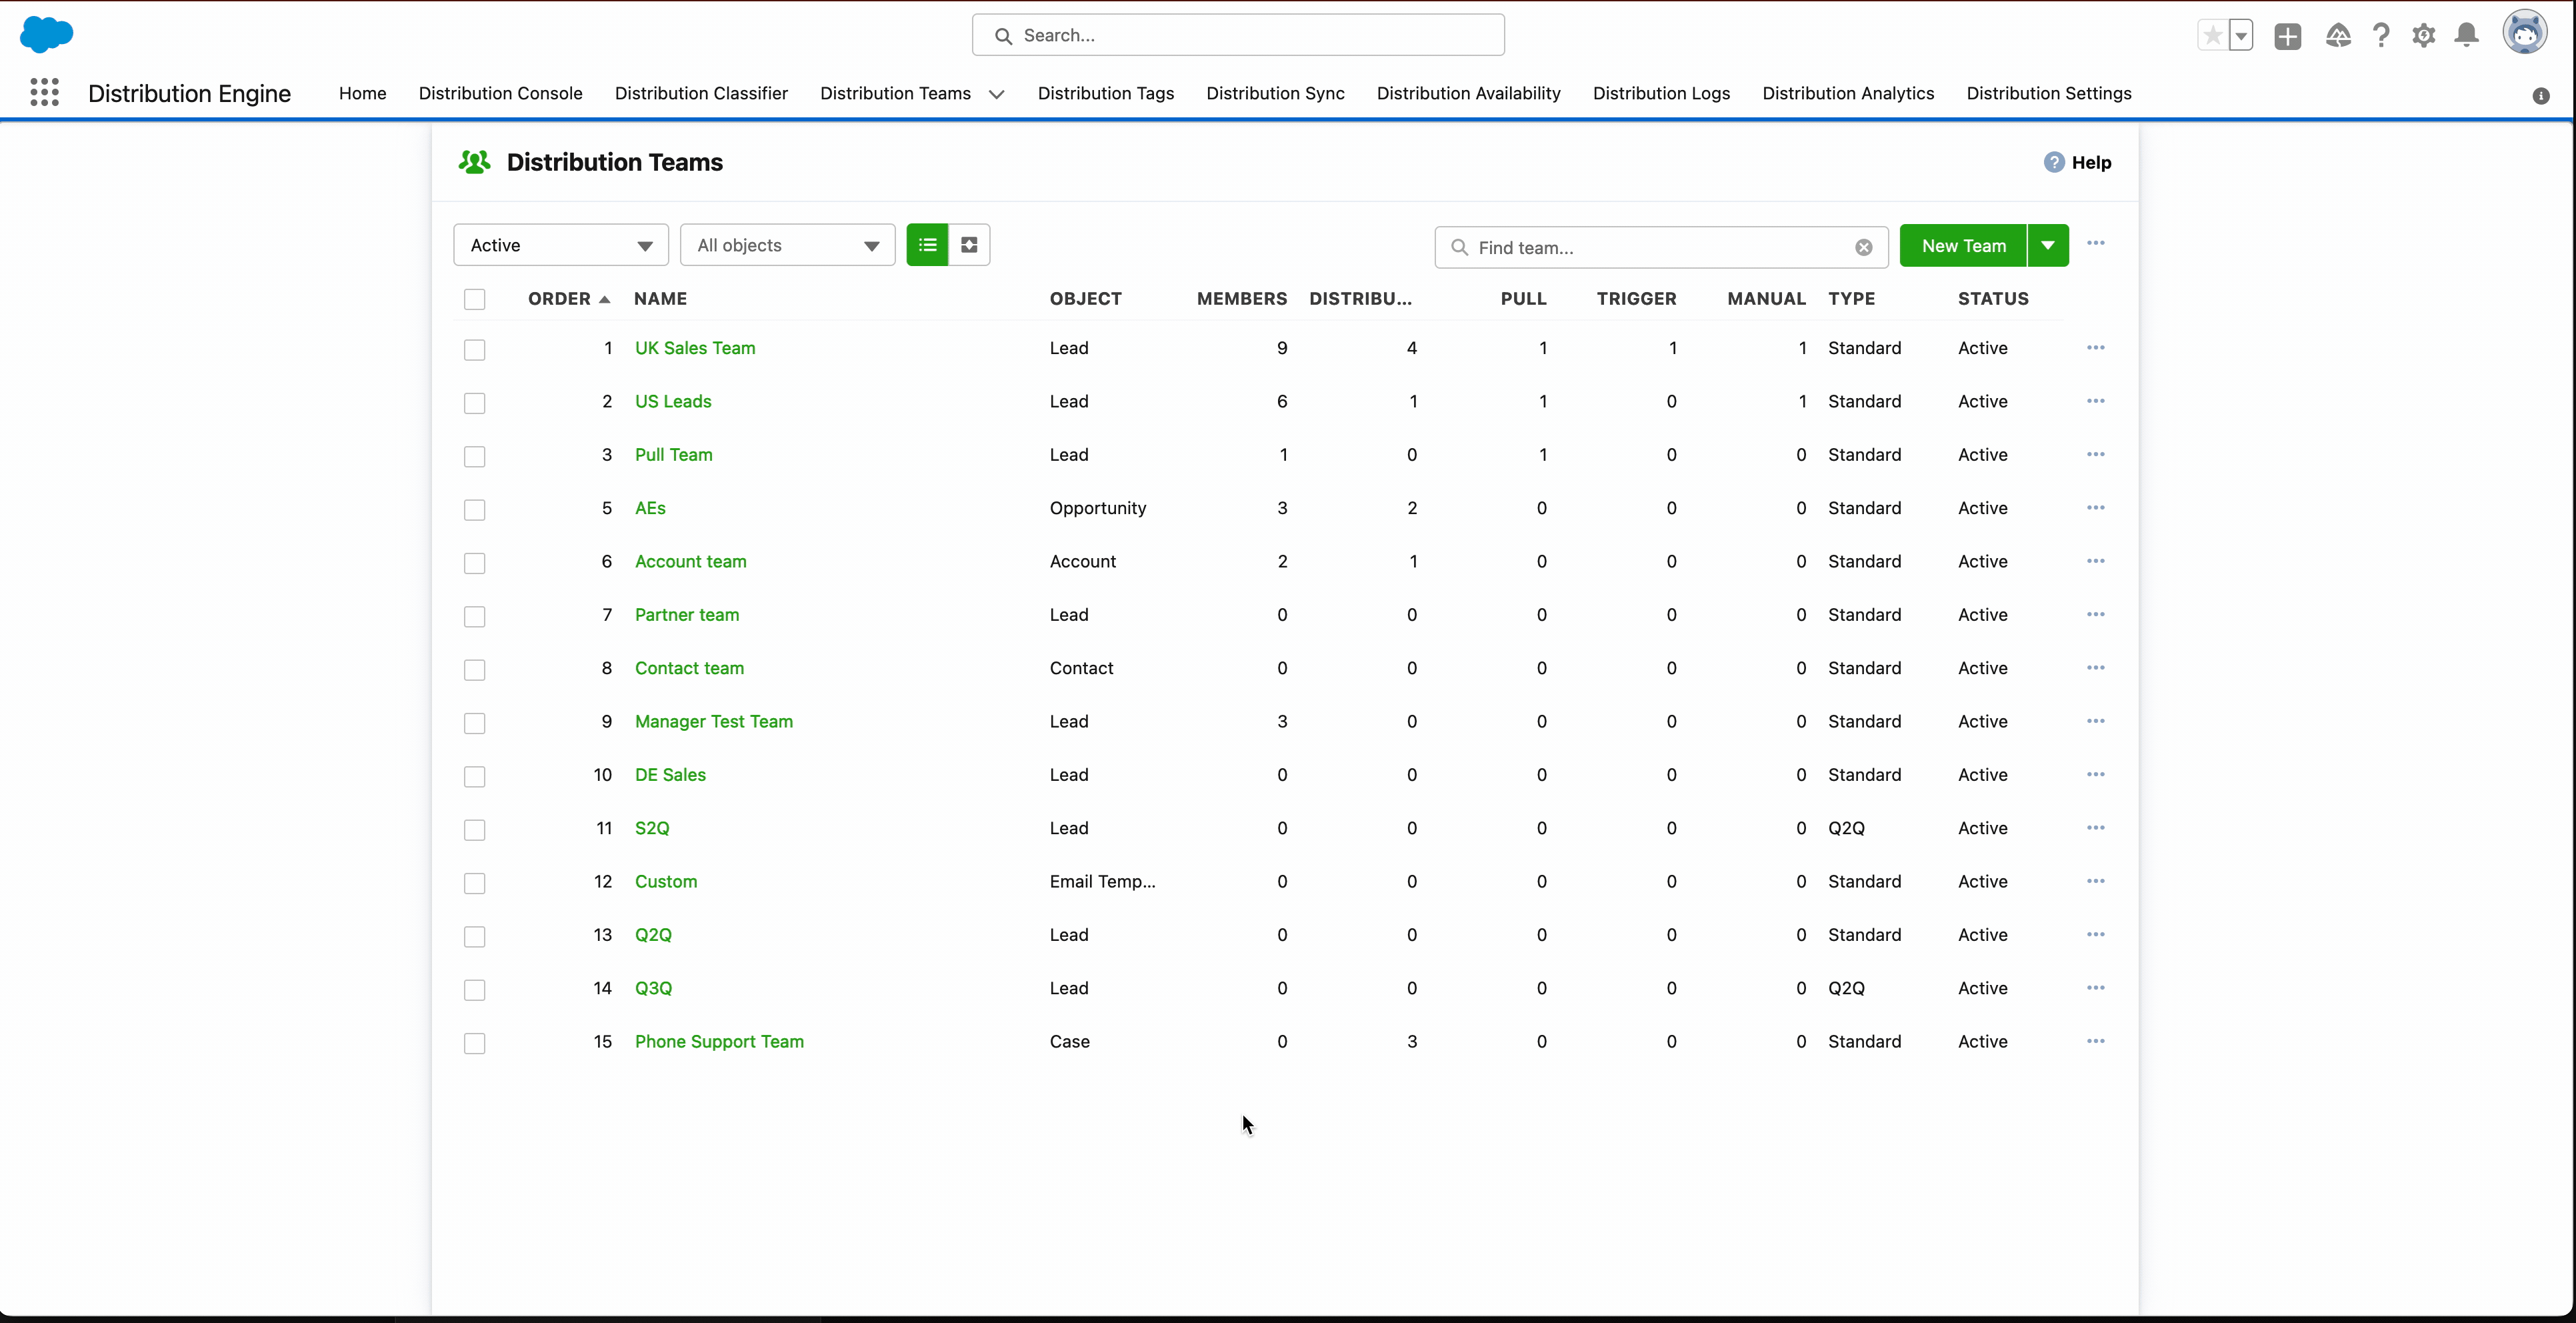
Task: Open the Setup gear icon
Action: 2423,36
